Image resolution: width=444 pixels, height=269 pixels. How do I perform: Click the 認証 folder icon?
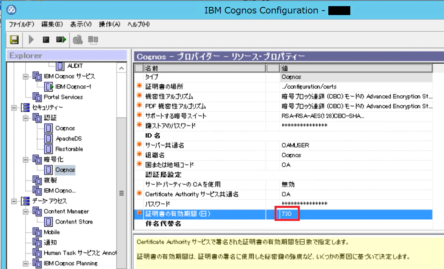37,118
